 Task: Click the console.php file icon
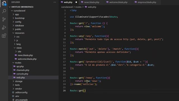14,74
